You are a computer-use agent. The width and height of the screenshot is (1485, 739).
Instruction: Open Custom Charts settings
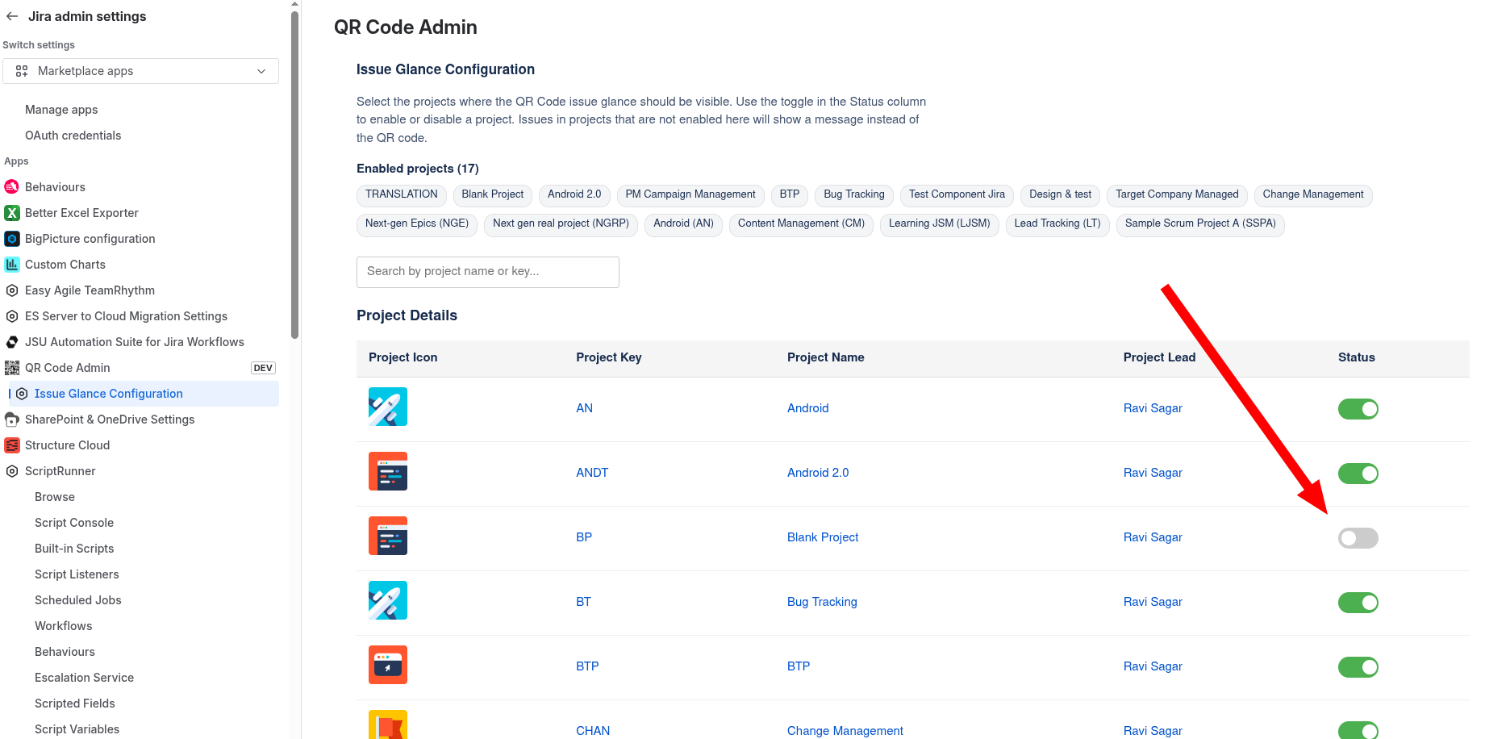pos(65,265)
